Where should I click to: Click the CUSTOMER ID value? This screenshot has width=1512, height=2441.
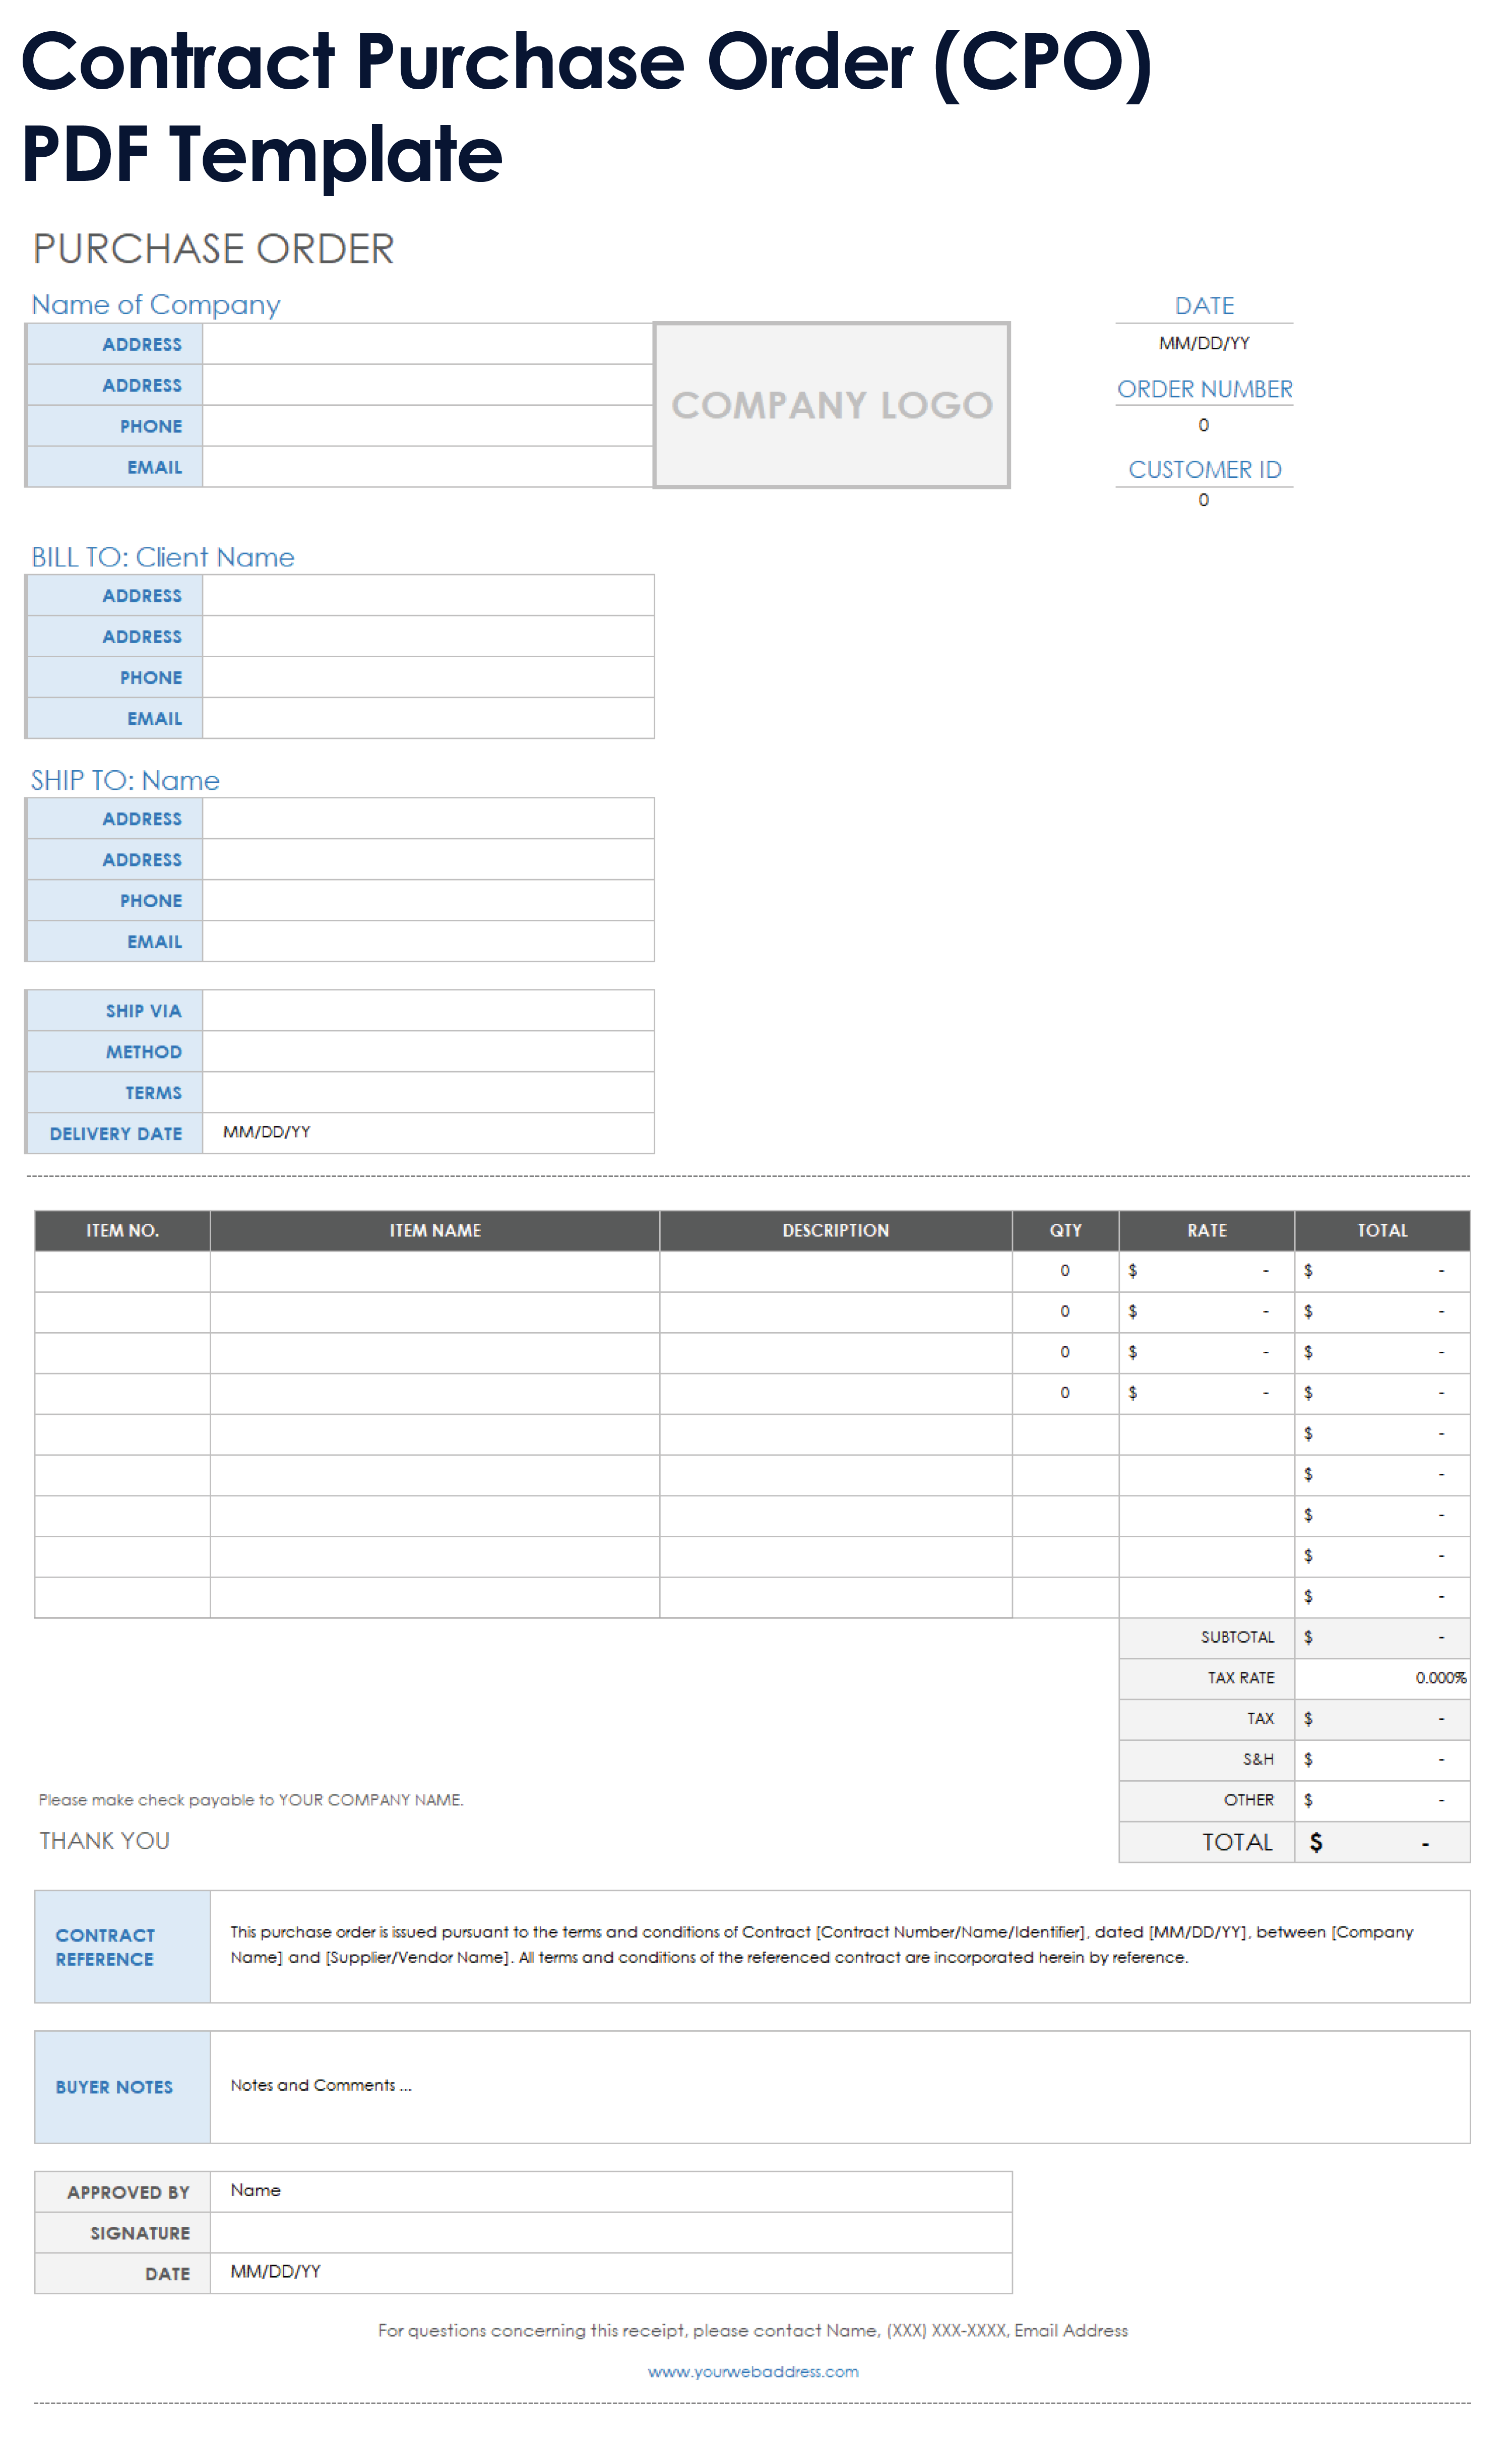1203,500
